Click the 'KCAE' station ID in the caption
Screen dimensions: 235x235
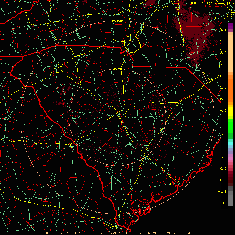(x=152, y=233)
